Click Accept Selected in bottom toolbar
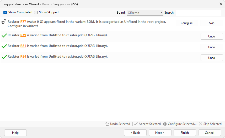 click(147, 124)
